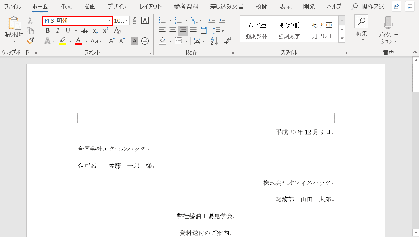This screenshot has height=237, width=419.
Task: Click the character border icon
Action: coord(145,20)
